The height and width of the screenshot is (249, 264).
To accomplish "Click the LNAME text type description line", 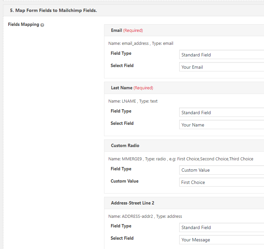I will [133, 101].
